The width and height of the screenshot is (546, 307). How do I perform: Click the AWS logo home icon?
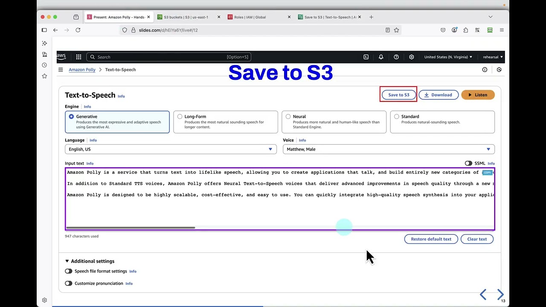[x=61, y=56]
